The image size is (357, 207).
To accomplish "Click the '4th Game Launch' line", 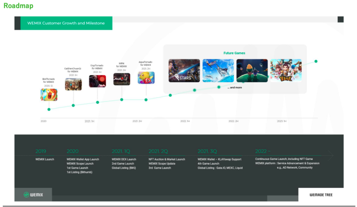I will pos(209,164).
